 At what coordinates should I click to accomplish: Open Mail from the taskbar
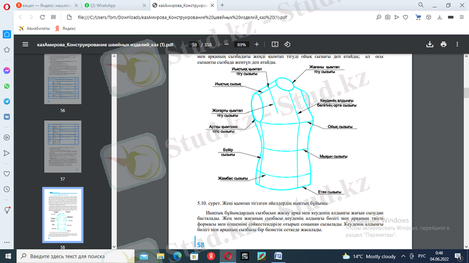tap(144, 256)
